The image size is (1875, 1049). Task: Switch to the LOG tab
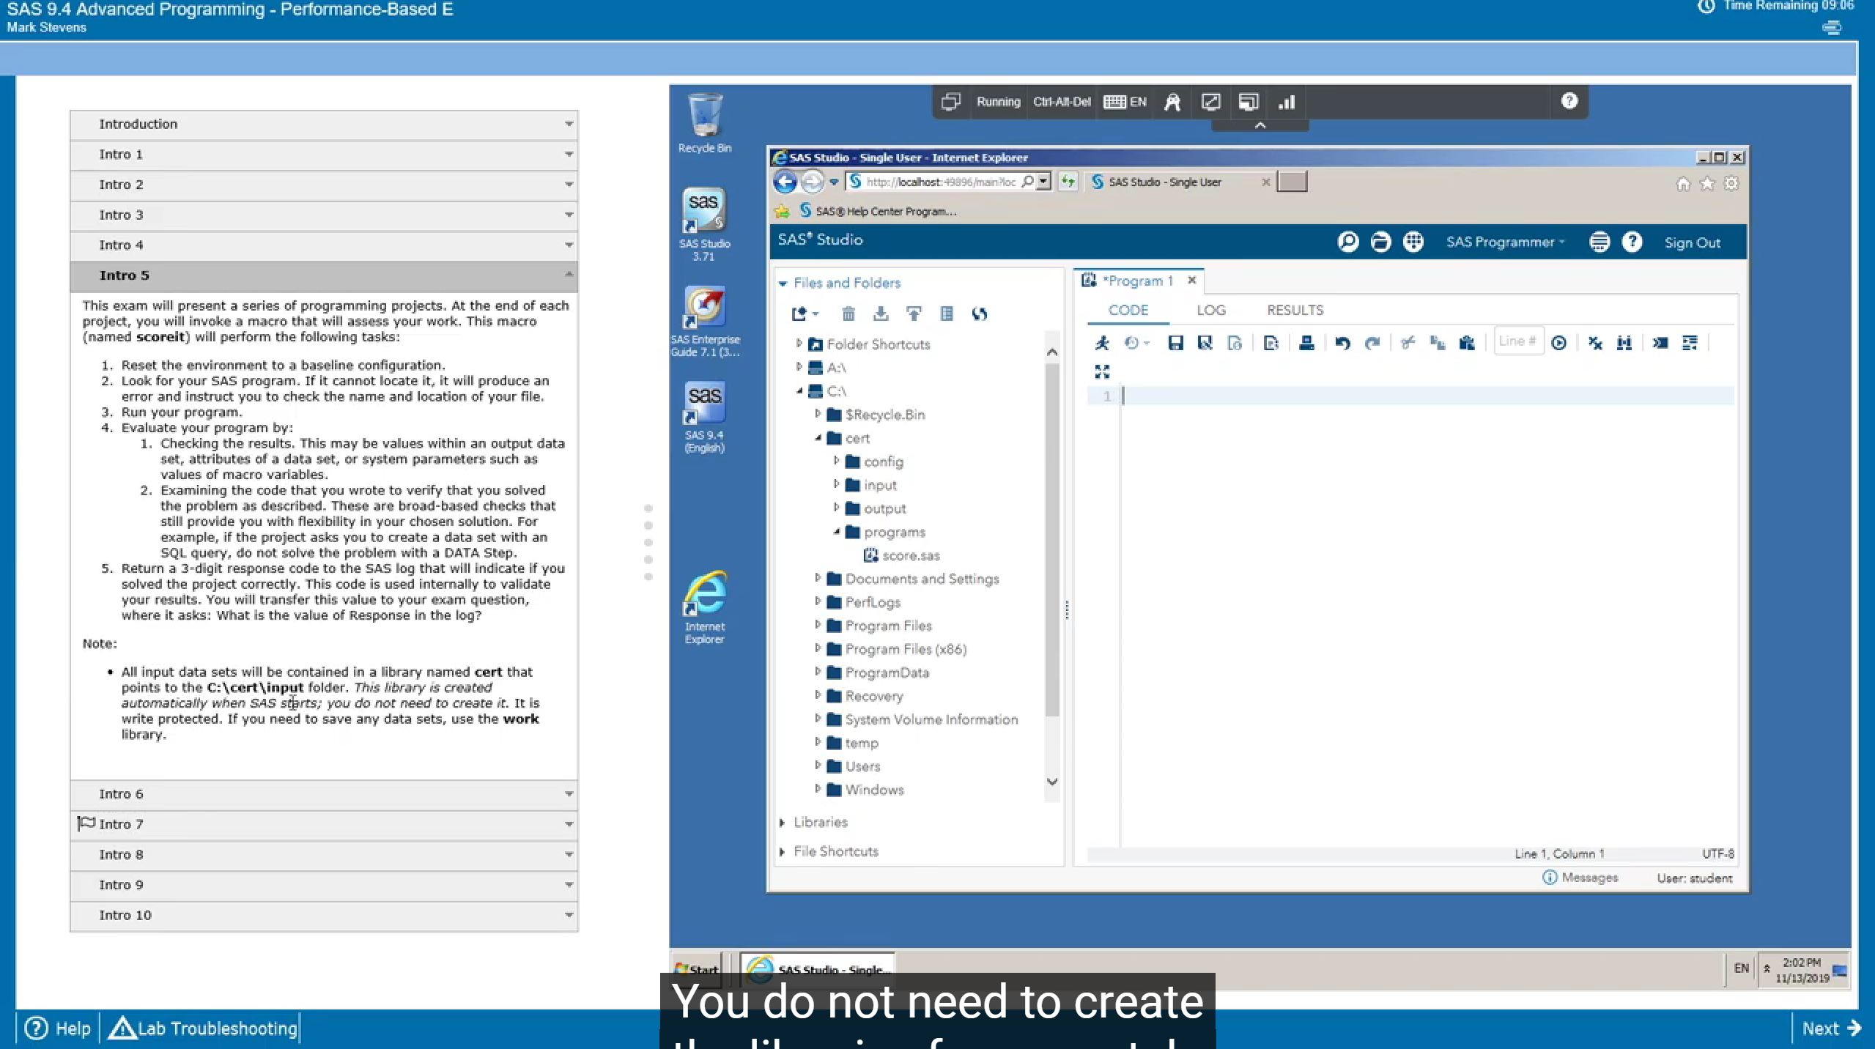point(1211,310)
